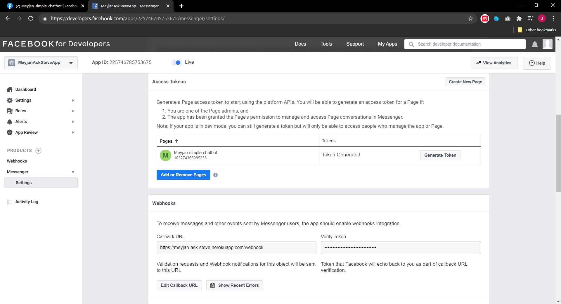The height and width of the screenshot is (304, 561).
Task: Click the Alerts bell sidebar icon
Action: click(x=10, y=122)
